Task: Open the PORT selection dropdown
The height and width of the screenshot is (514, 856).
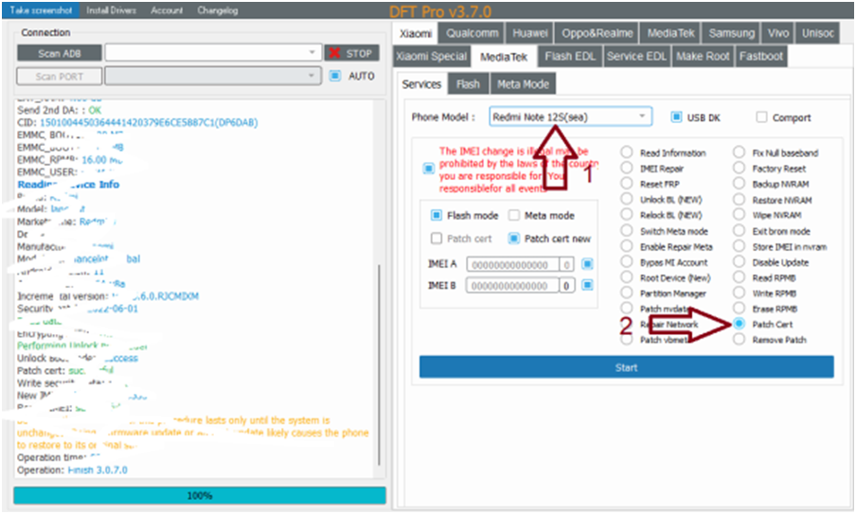Action: 212,76
